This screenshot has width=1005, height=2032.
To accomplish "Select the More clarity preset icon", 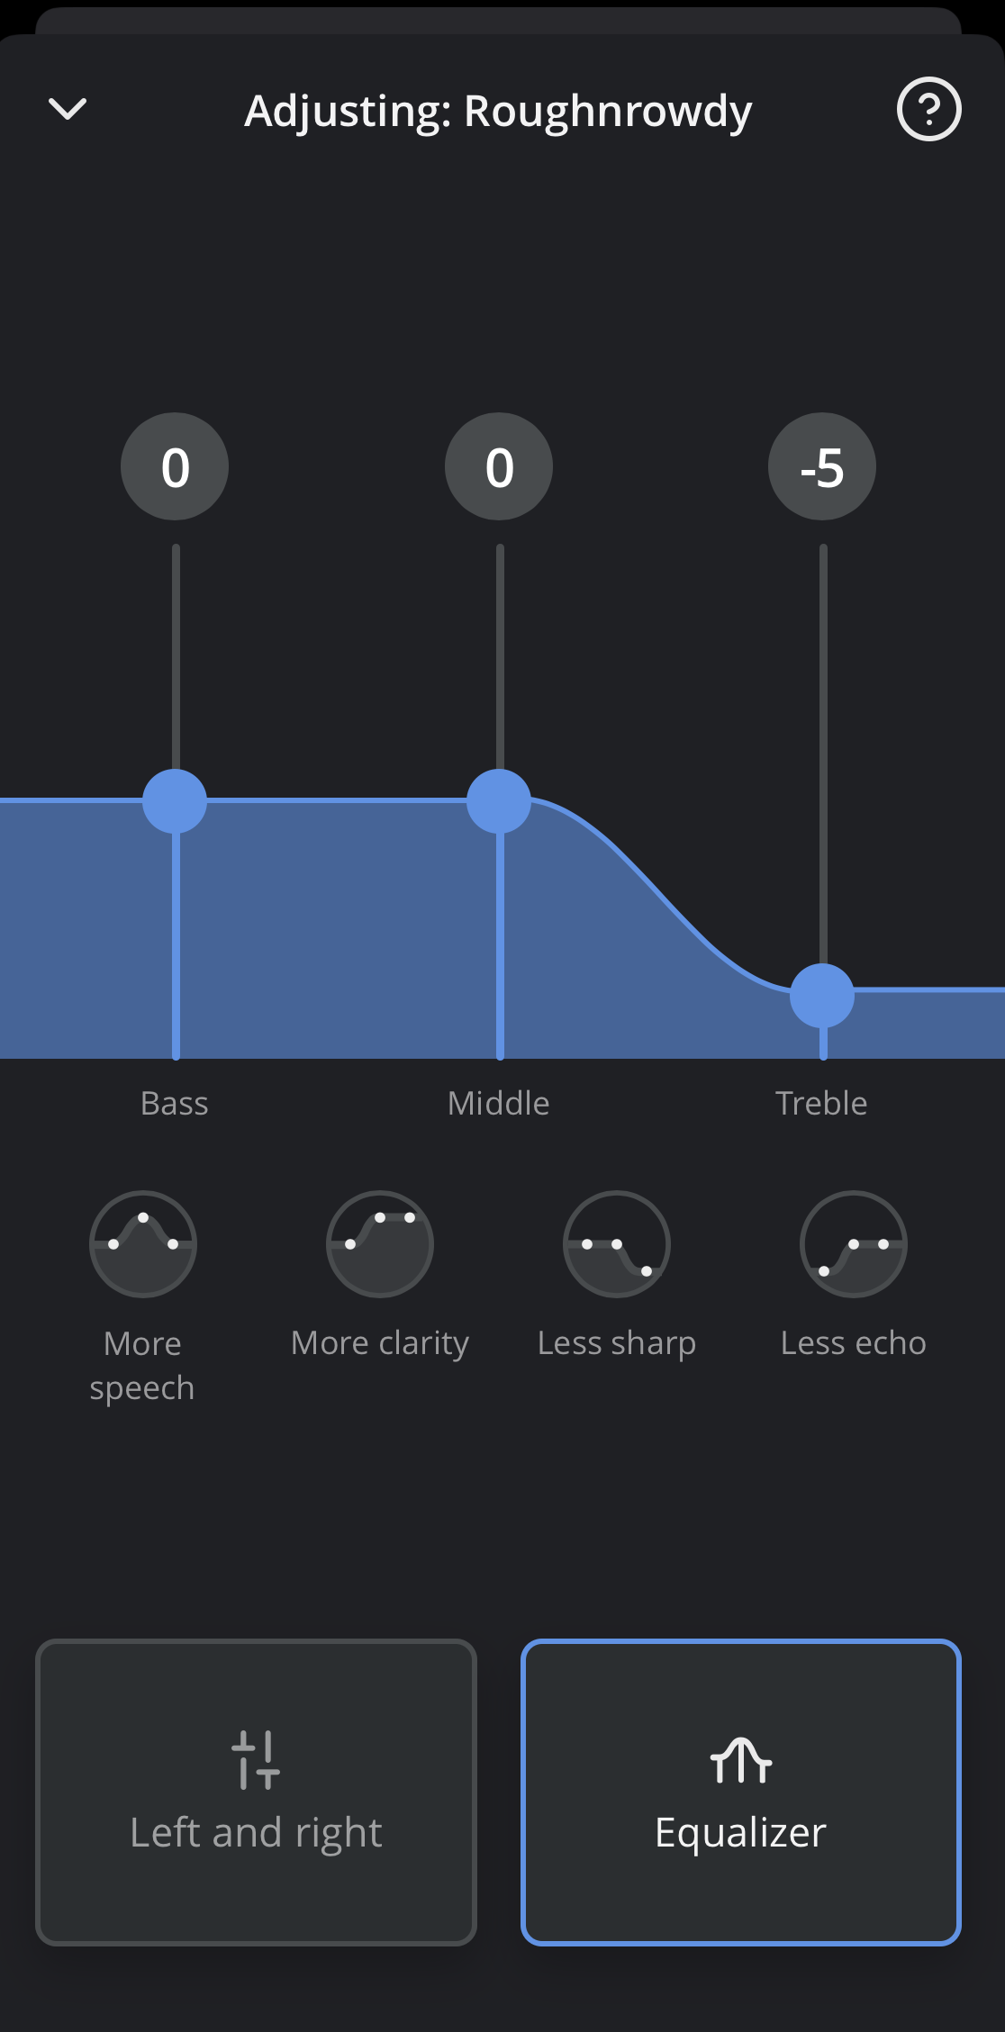I will [x=380, y=1244].
